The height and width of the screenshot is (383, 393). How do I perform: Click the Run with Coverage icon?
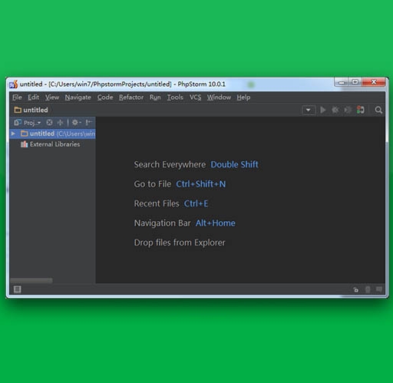[348, 110]
